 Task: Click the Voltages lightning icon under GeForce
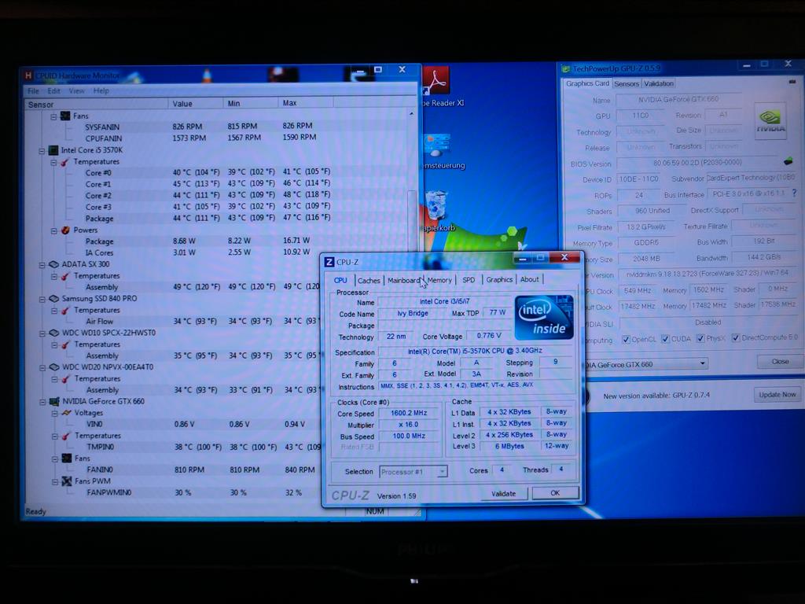[67, 413]
